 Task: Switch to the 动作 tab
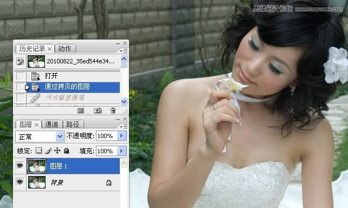(65, 48)
